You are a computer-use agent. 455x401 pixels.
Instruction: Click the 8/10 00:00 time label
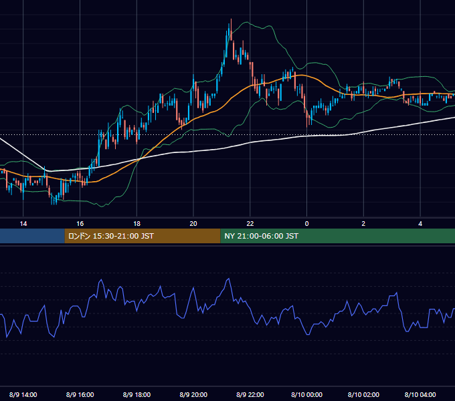pyautogui.click(x=306, y=394)
